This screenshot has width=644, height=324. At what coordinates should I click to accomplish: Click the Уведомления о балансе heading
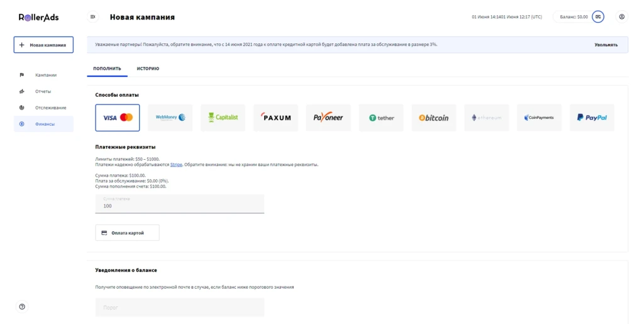pyautogui.click(x=126, y=270)
